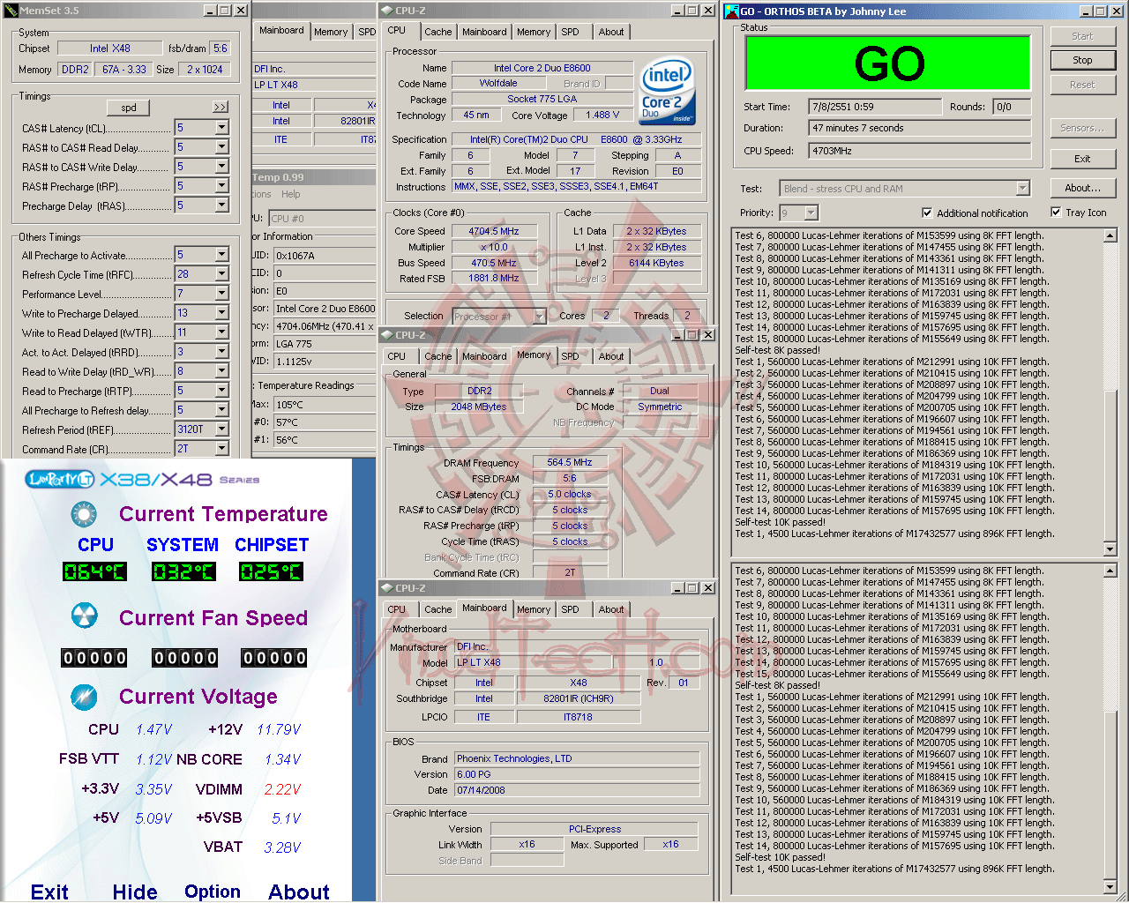Toggle Tray Icon checkbox in ORTHOS
1129x903 pixels.
[x=1056, y=212]
